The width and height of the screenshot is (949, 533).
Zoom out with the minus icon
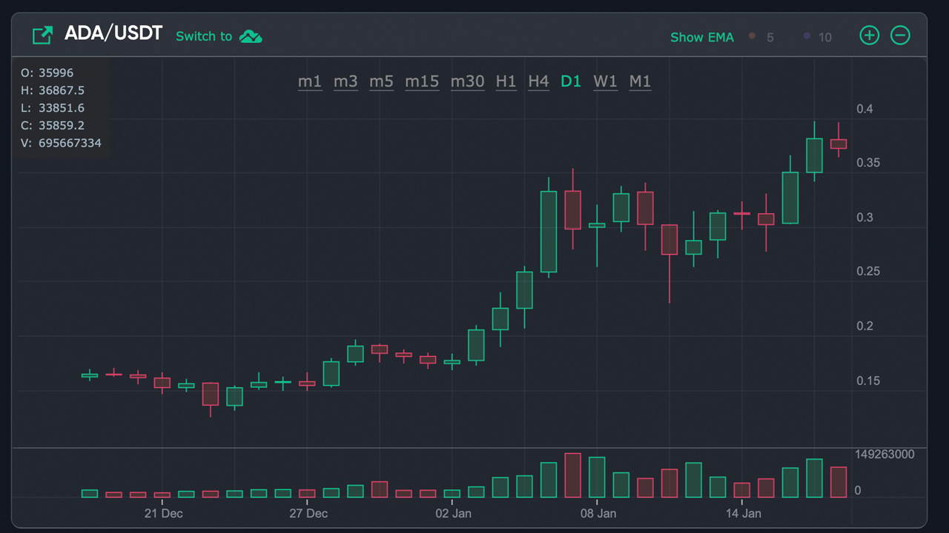[x=900, y=35]
